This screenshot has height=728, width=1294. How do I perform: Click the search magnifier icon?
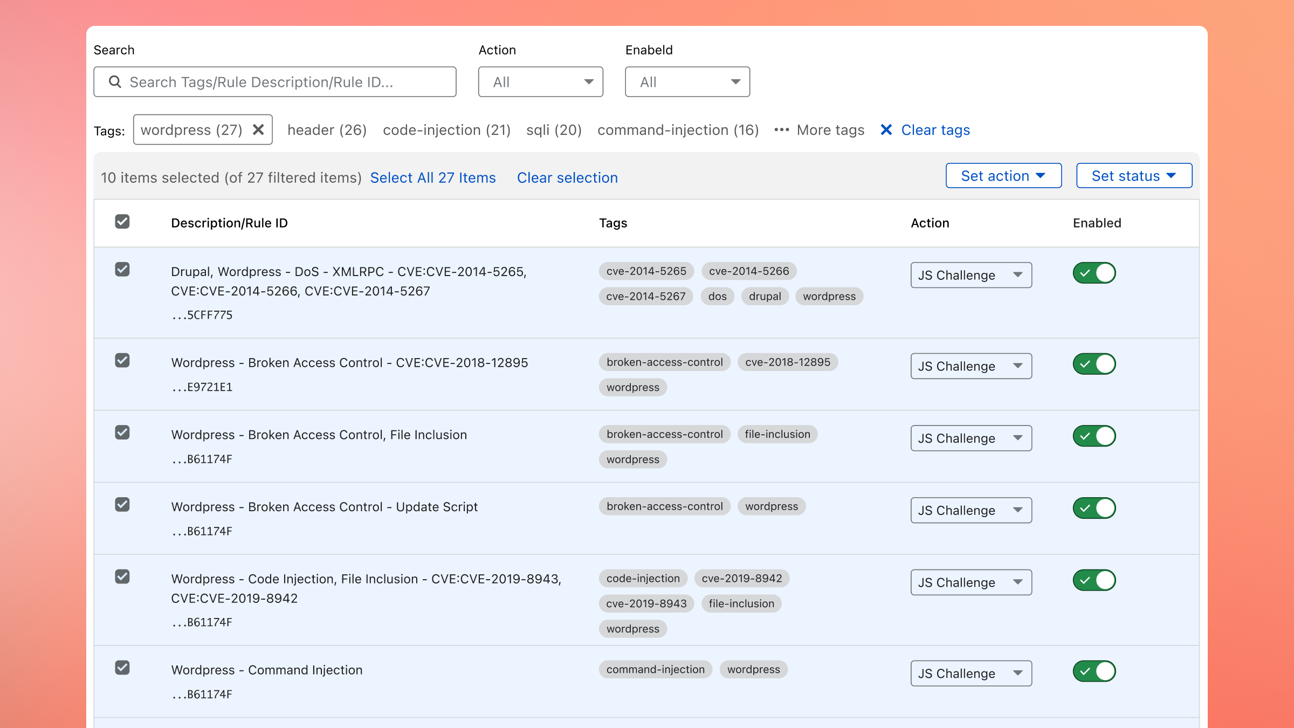pyautogui.click(x=115, y=82)
